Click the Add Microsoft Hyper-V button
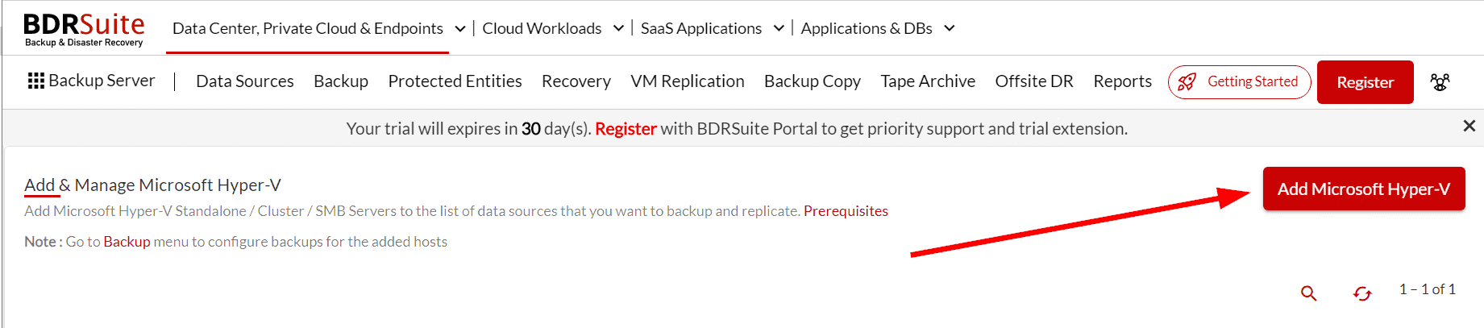 (x=1364, y=189)
